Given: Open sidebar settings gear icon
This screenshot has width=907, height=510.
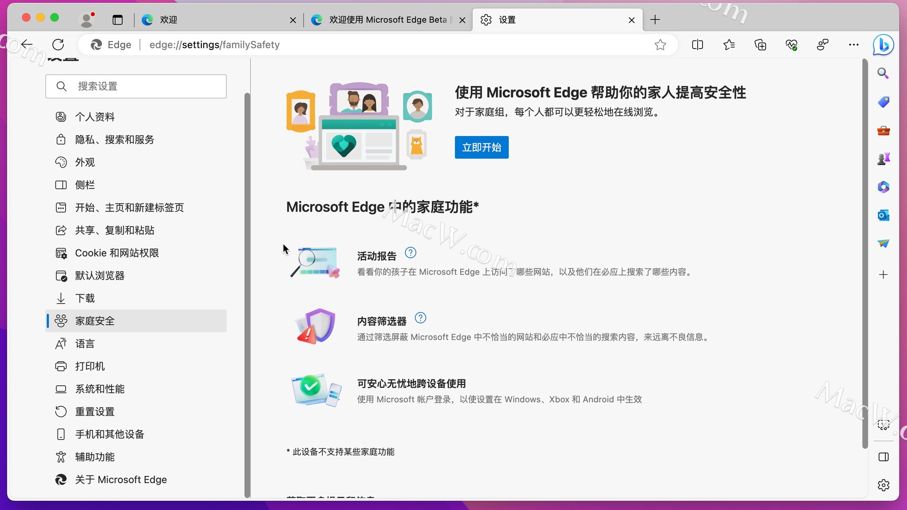Looking at the screenshot, I should pos(883,485).
